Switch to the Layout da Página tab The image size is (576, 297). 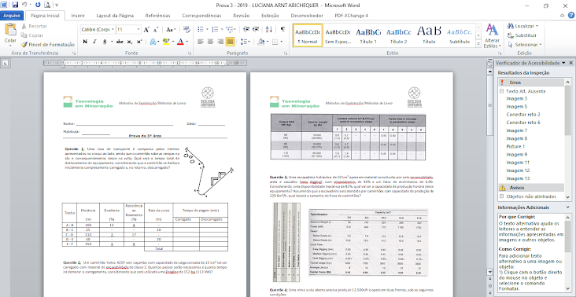(115, 16)
